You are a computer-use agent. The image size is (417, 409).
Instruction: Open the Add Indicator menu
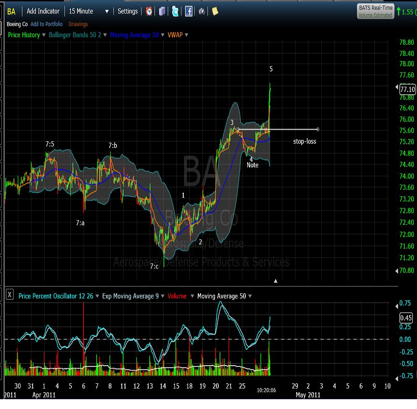click(x=43, y=11)
